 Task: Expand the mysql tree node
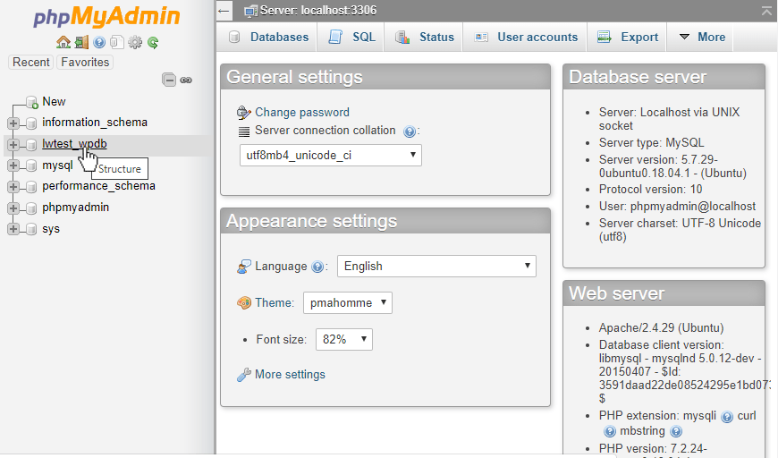(13, 165)
